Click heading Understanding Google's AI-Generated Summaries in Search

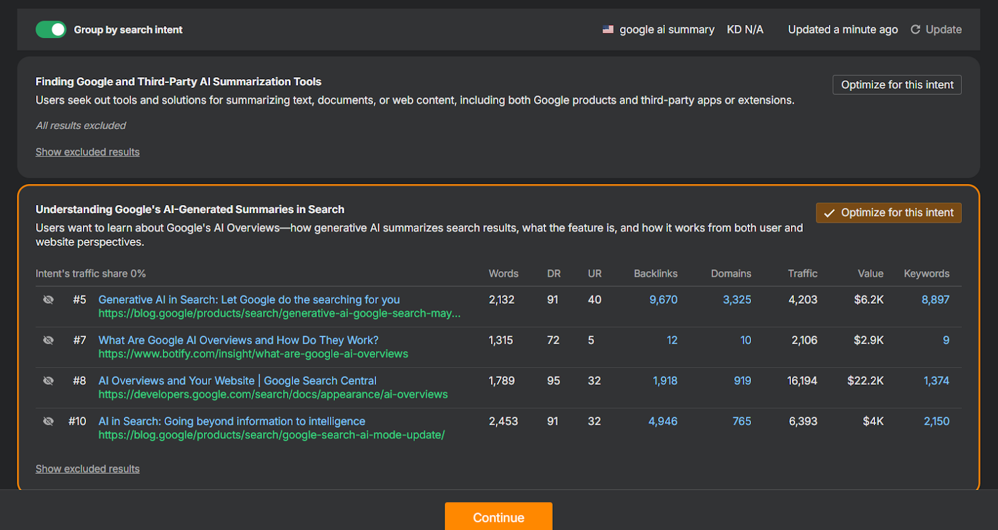(x=190, y=210)
